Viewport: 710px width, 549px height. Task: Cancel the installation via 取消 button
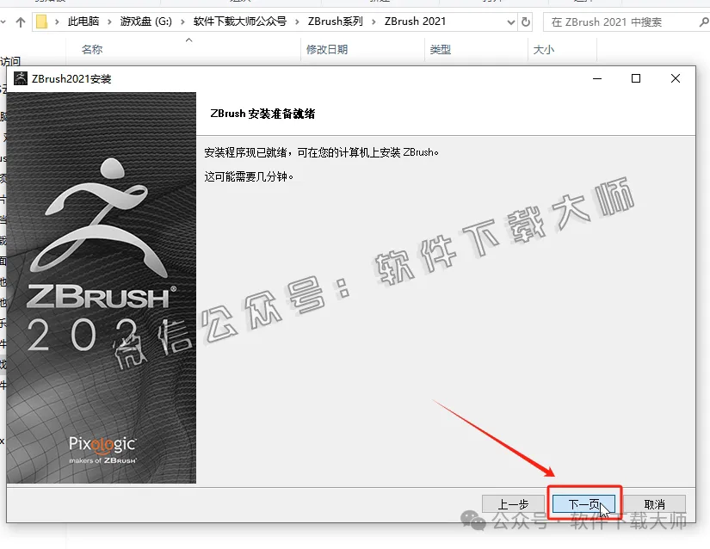655,503
